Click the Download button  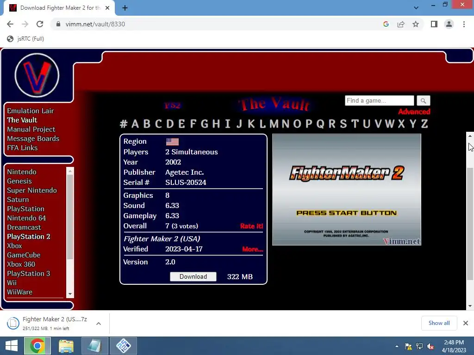(x=193, y=276)
